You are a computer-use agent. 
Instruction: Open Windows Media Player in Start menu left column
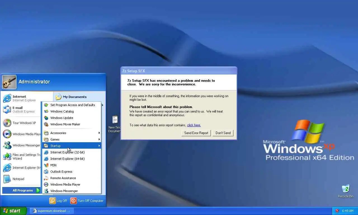point(21,134)
